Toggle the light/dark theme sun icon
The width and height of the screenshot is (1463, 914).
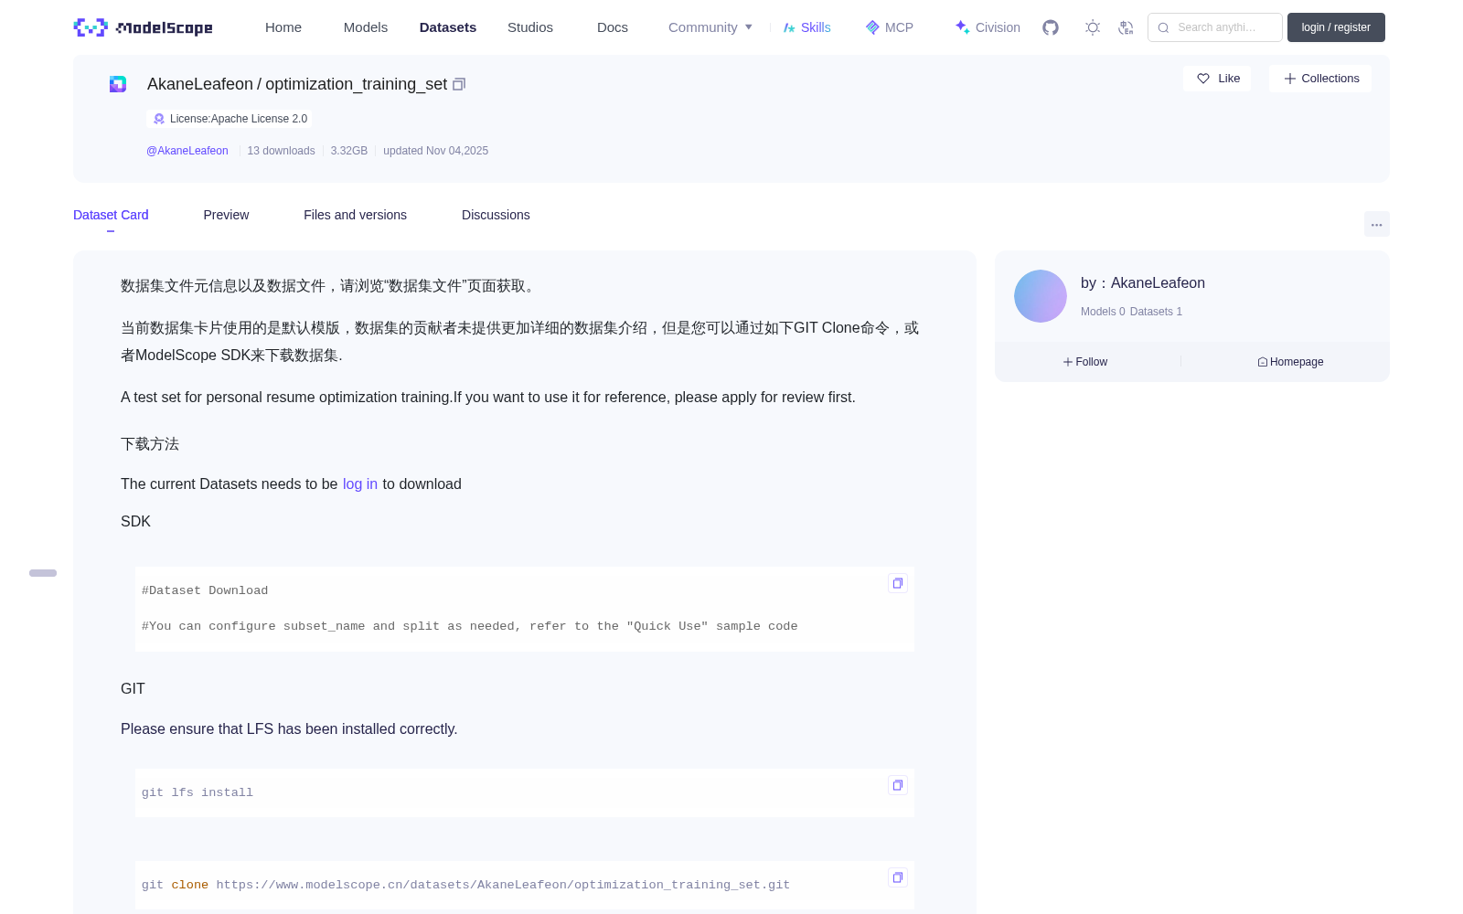[1093, 27]
